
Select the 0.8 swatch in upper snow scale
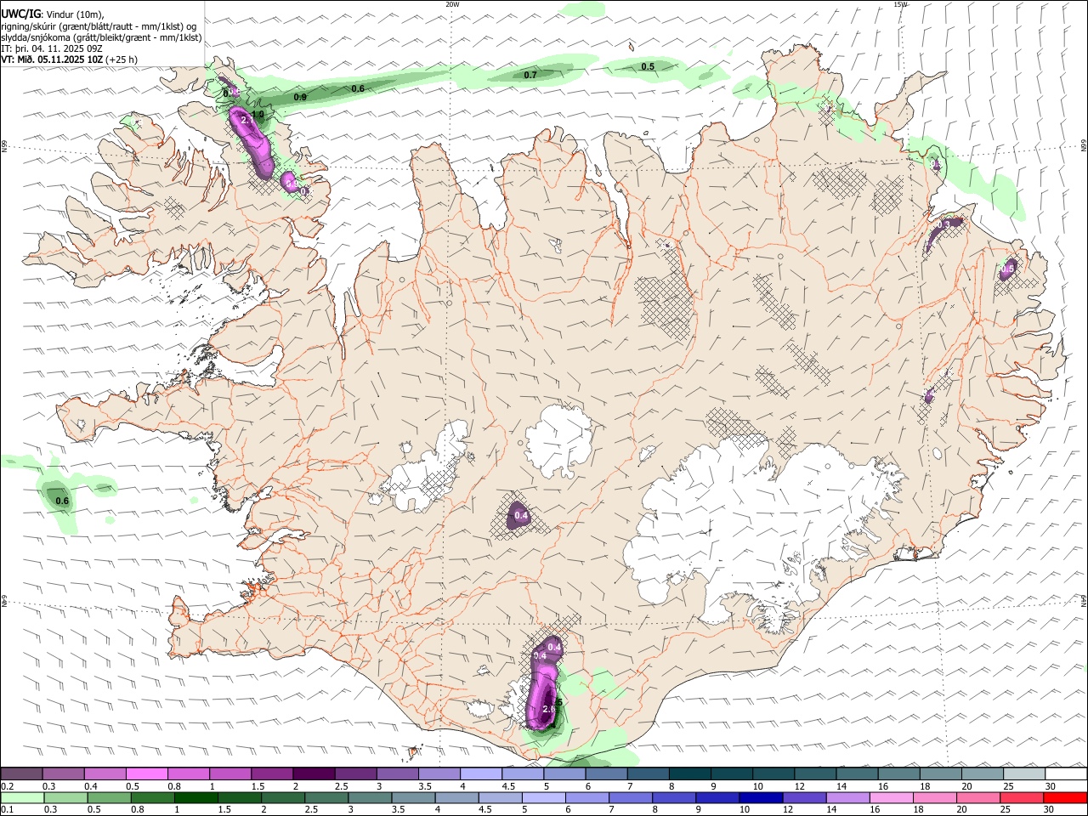click(x=189, y=774)
